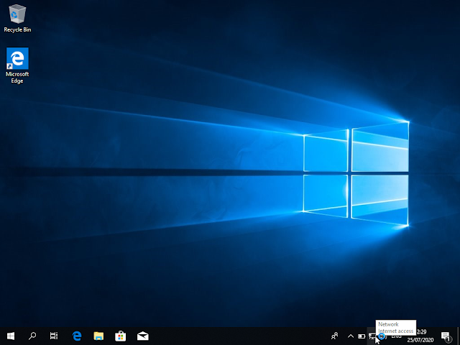Open Task View on the taskbar
This screenshot has width=460, height=345.
pyautogui.click(x=54, y=336)
